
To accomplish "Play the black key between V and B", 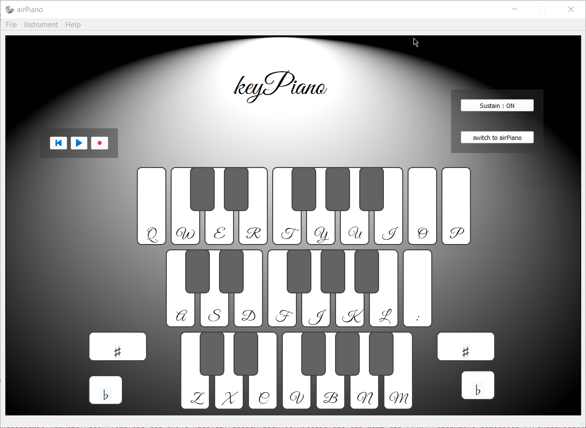I will click(313, 354).
